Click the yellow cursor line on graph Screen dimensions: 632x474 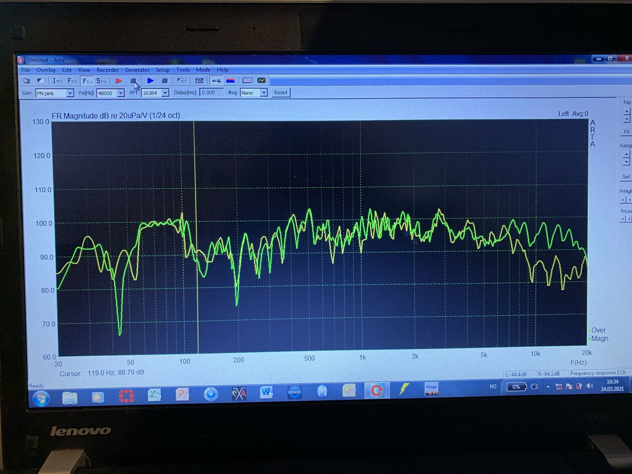pyautogui.click(x=196, y=237)
